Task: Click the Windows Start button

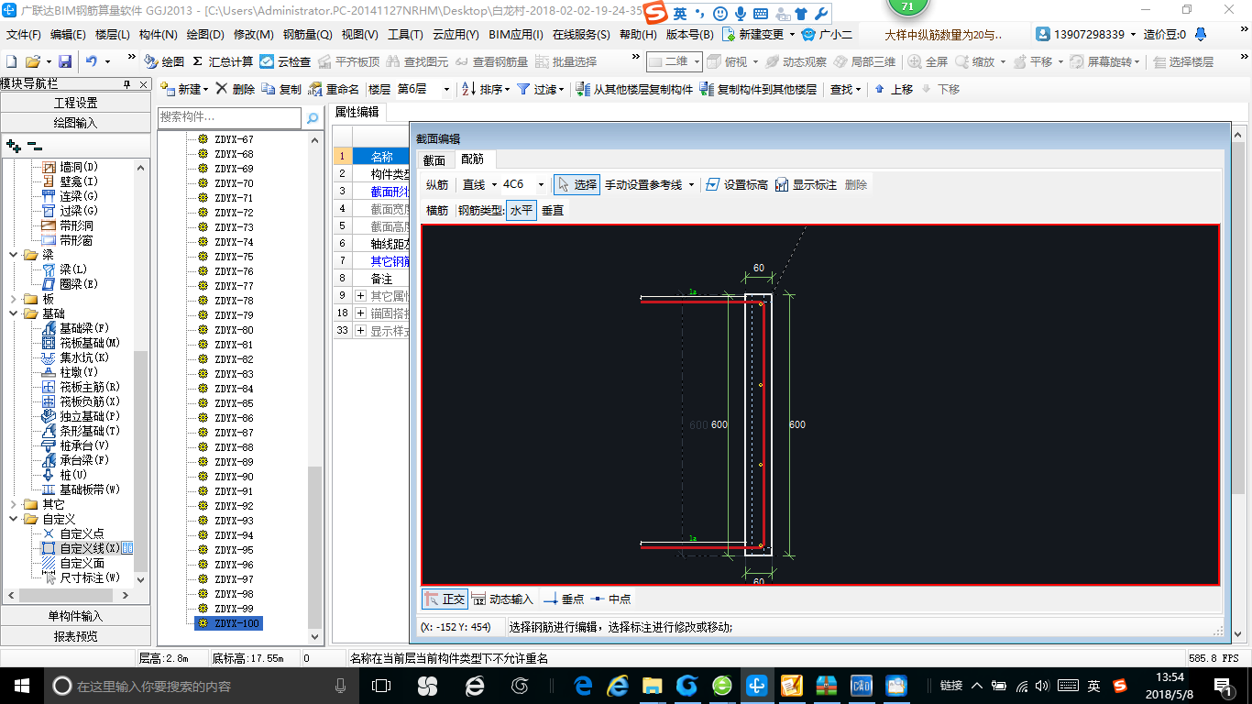Action: click(x=21, y=686)
